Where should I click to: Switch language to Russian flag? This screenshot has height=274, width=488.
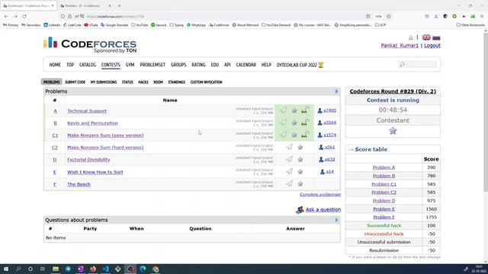(436, 37)
